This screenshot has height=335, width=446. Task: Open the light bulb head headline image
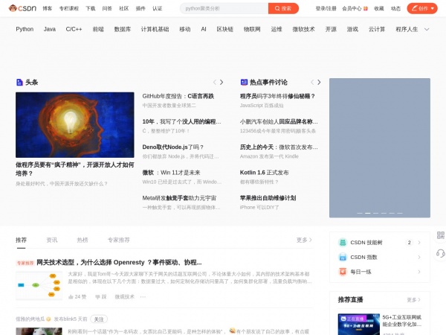(x=75, y=125)
